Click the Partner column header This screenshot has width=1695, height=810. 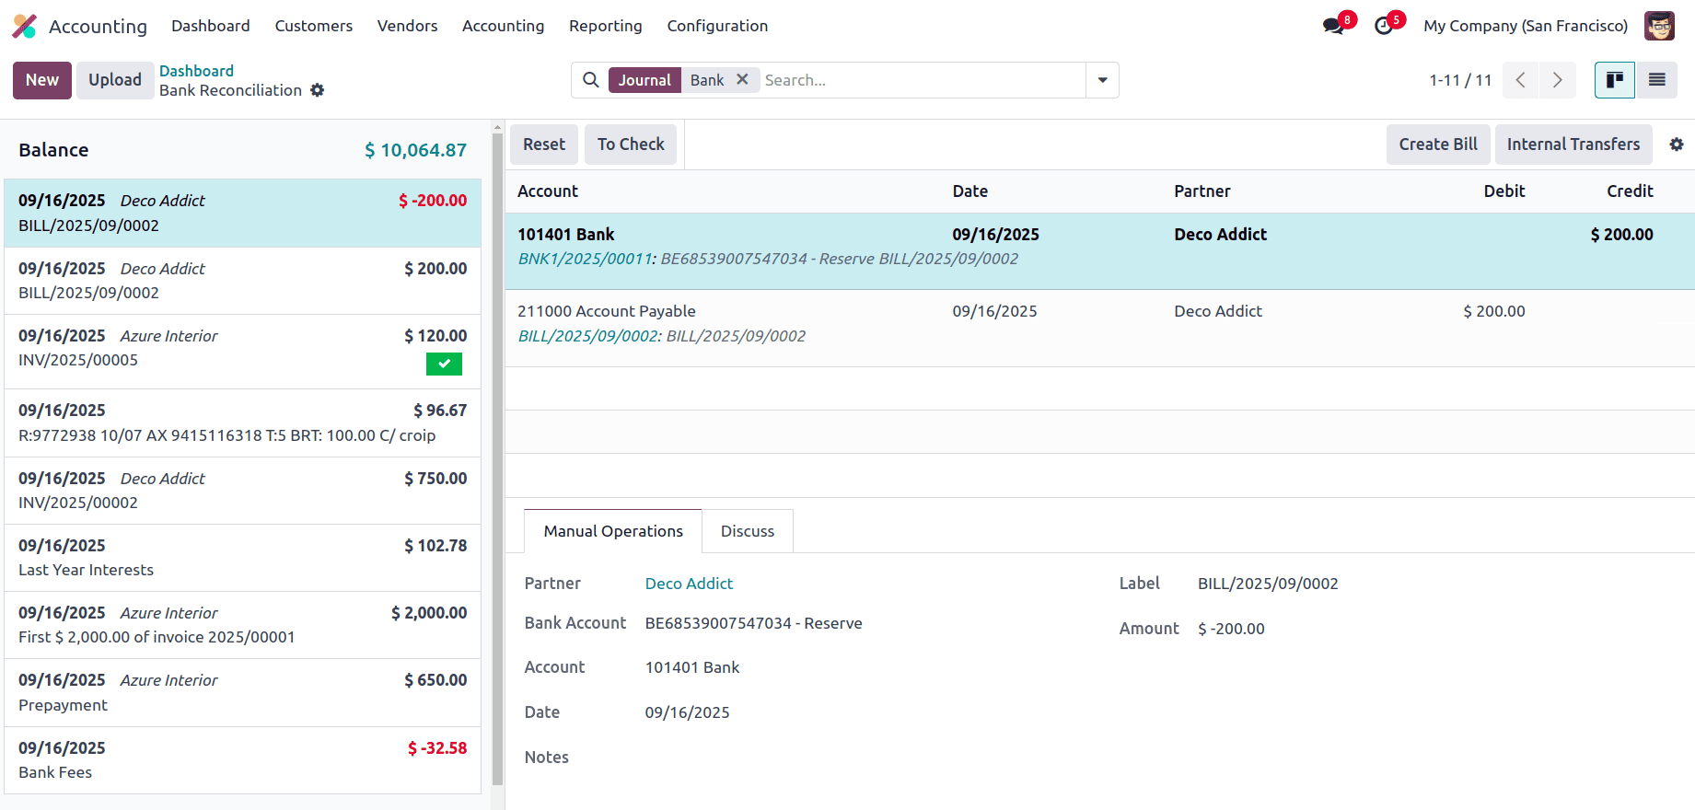coord(1202,191)
